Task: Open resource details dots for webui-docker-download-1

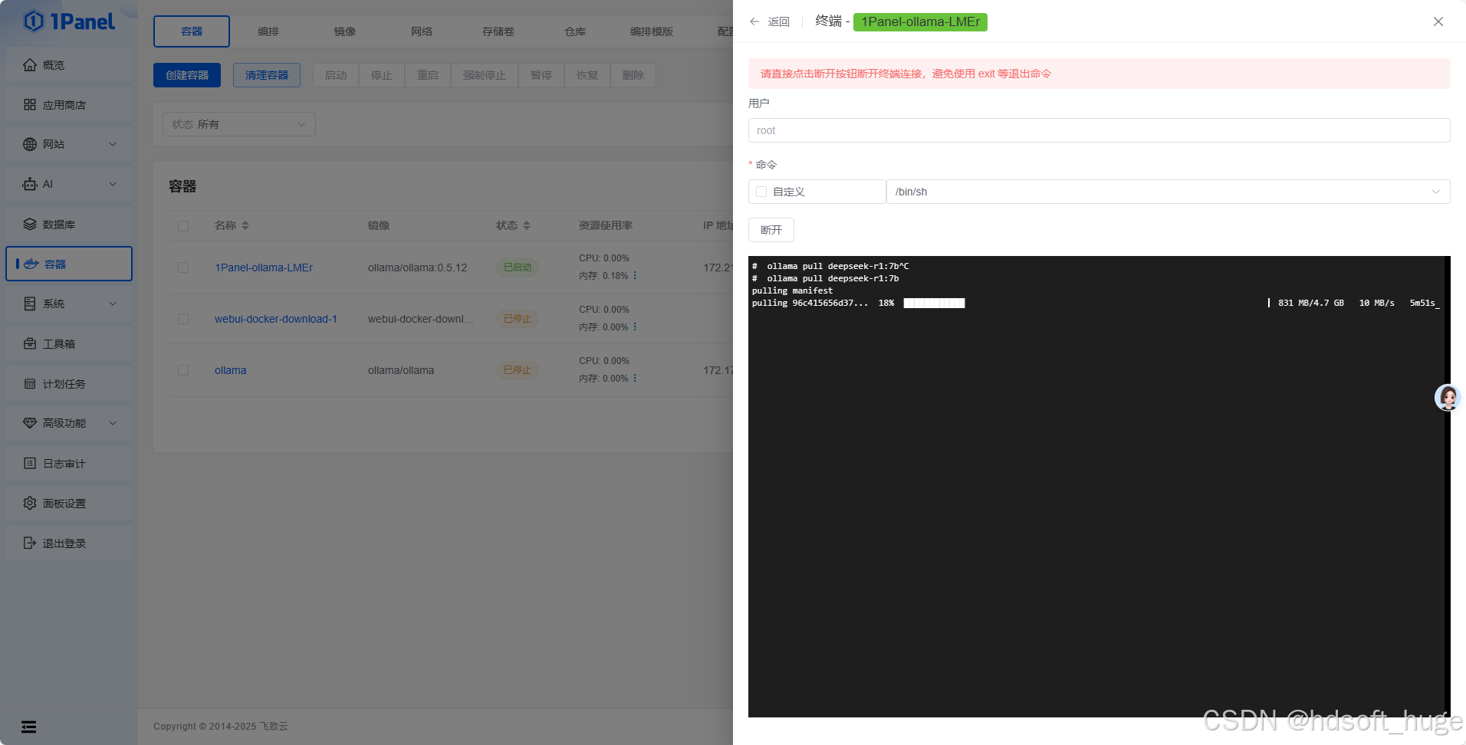Action: coord(635,327)
